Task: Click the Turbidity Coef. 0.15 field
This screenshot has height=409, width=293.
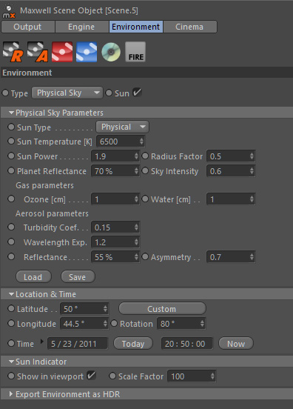Action: pyautogui.click(x=115, y=227)
